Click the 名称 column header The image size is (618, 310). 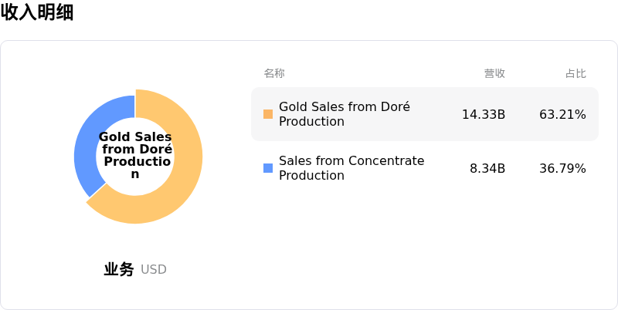[274, 73]
